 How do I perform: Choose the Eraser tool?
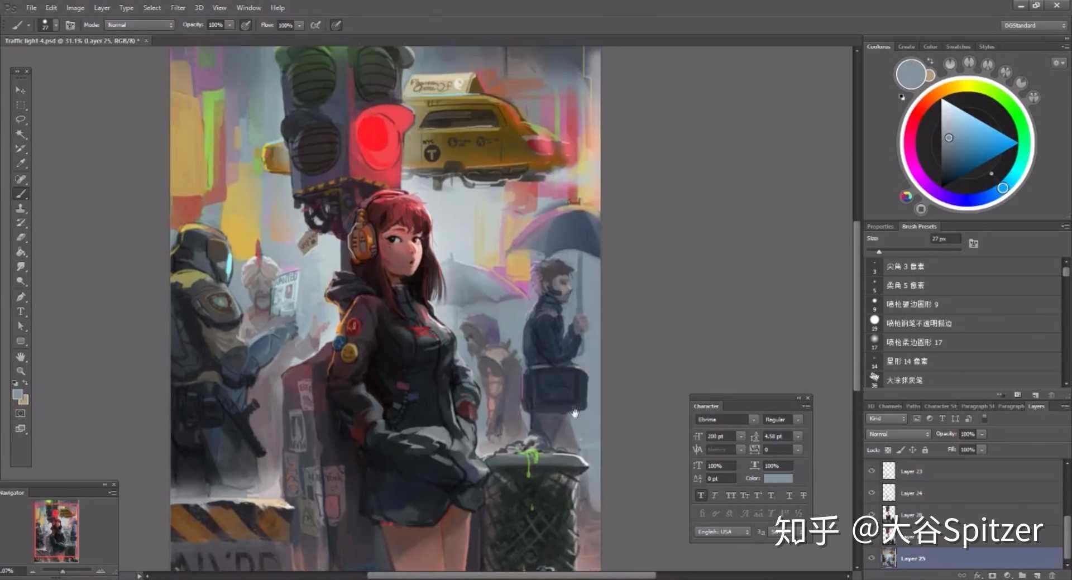pyautogui.click(x=21, y=238)
